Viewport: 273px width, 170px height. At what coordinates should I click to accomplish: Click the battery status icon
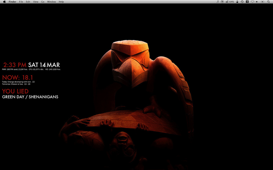[262, 2]
